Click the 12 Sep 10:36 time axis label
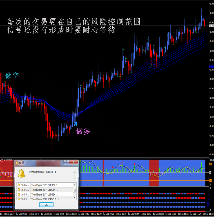Screen dimensions: 214x217 pyautogui.click(x=121, y=214)
